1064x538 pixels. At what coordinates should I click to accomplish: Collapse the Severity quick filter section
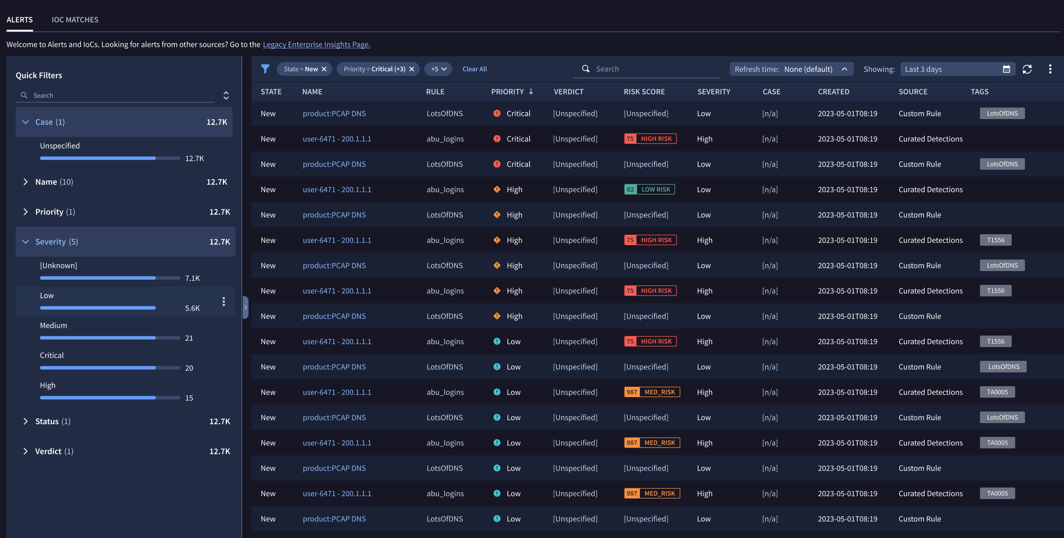click(25, 241)
